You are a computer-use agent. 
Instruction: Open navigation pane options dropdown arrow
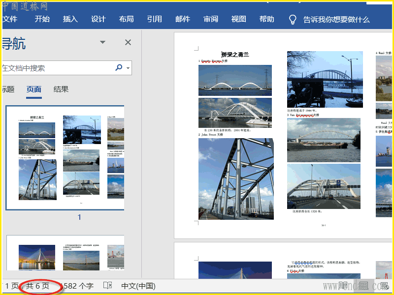102,42
